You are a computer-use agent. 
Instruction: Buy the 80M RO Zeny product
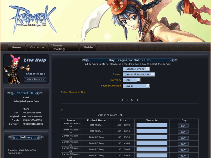[x=183, y=132]
